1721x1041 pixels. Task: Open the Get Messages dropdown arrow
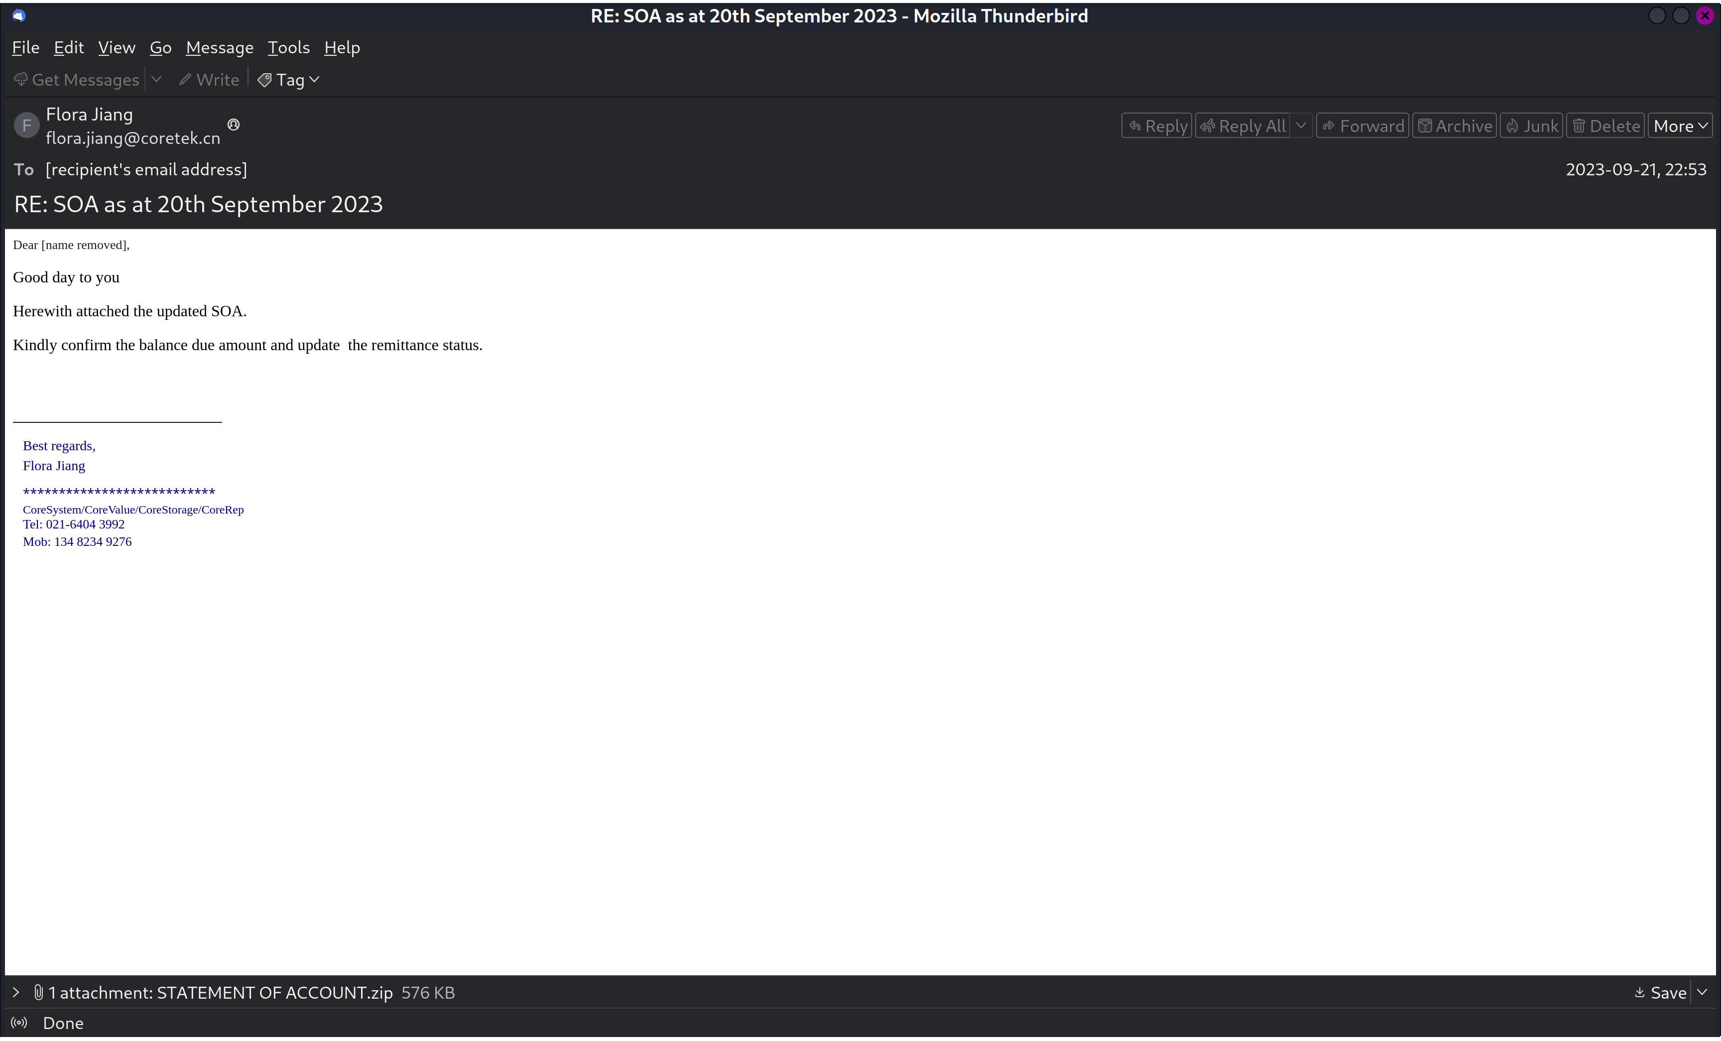pos(156,80)
